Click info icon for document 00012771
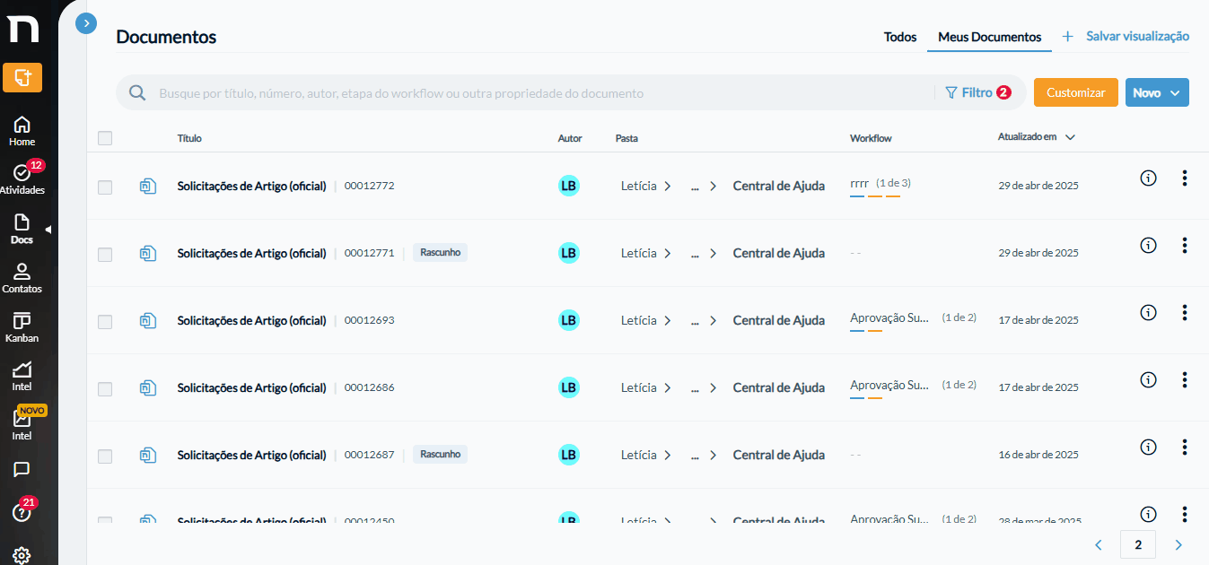The image size is (1209, 565). pyautogui.click(x=1148, y=245)
